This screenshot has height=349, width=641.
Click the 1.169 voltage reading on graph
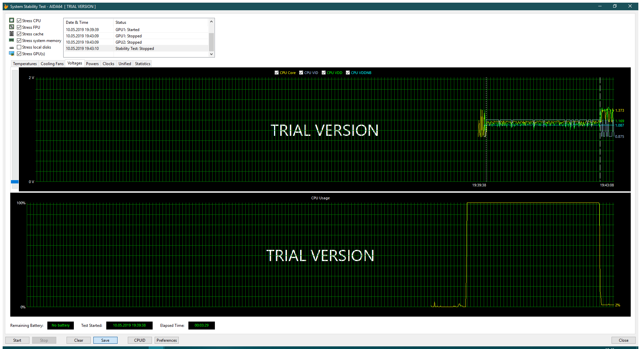pos(620,121)
